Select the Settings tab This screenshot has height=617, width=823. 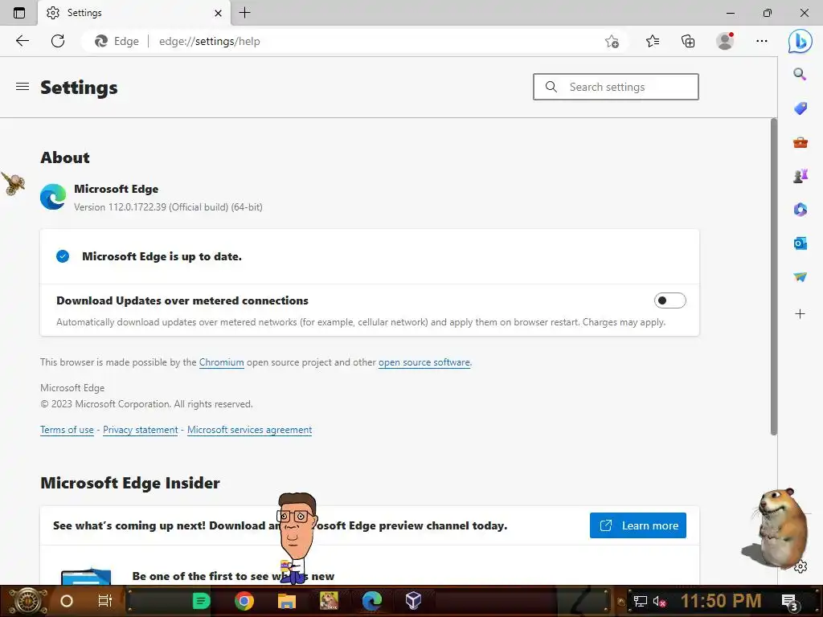point(134,13)
